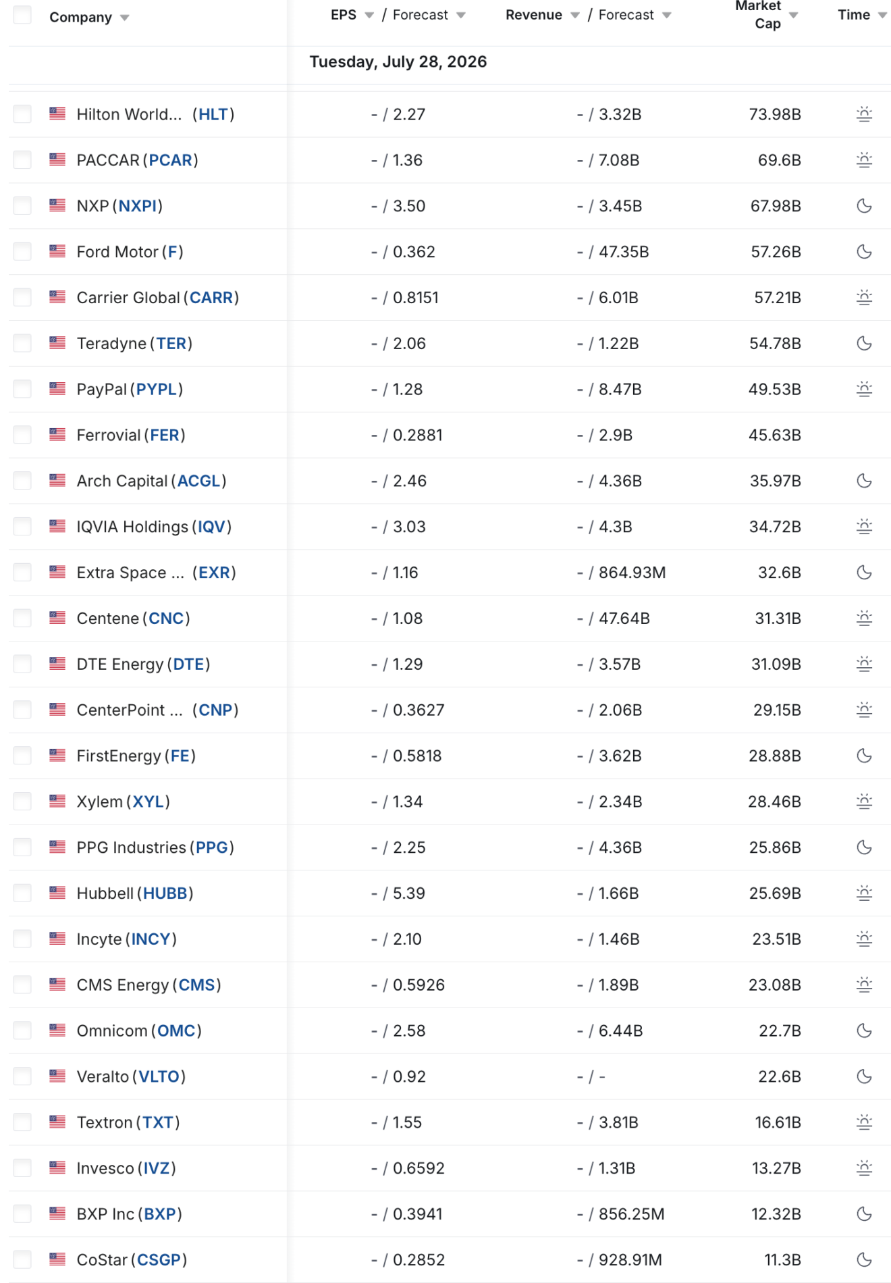Tick the checkbox for PACCAR row
The height and width of the screenshot is (1283, 891).
pyautogui.click(x=22, y=160)
